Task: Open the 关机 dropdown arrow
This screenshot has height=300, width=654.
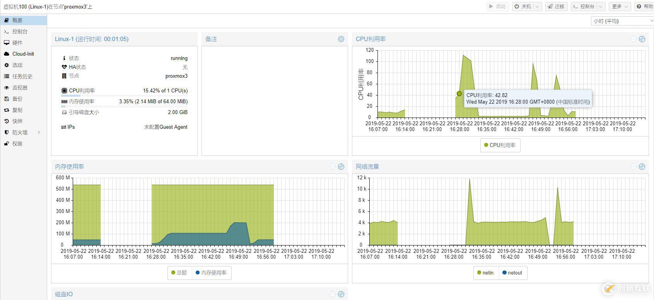Action: 537,7
